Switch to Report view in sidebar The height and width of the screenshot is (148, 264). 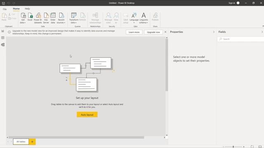[x=3, y=31]
